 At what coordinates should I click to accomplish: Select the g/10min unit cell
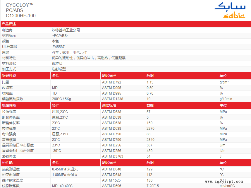coord(226,99)
